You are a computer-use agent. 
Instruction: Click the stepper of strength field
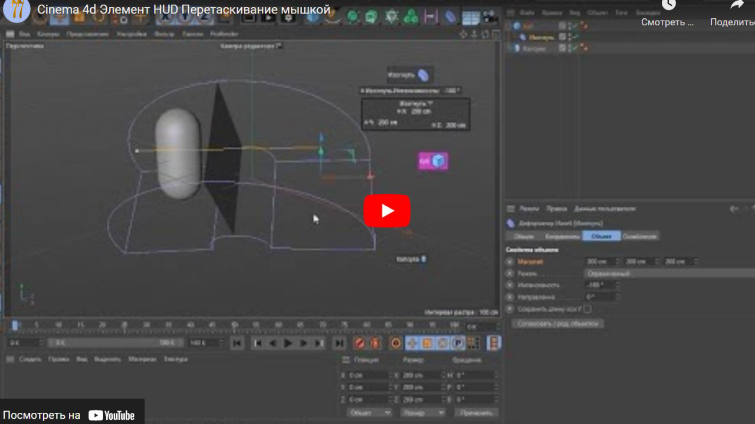click(x=618, y=285)
